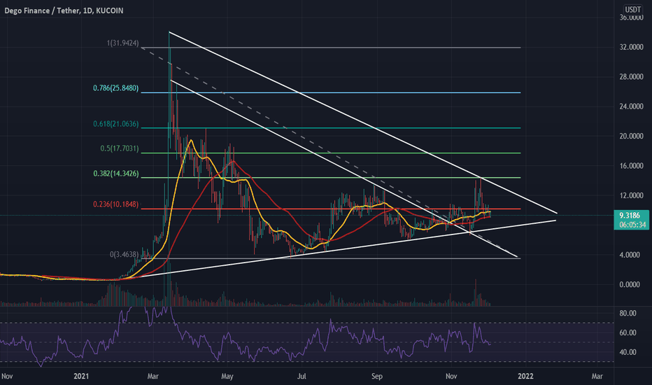Click the Nov 2021 time axis label
The height and width of the screenshot is (385, 652).
click(451, 377)
